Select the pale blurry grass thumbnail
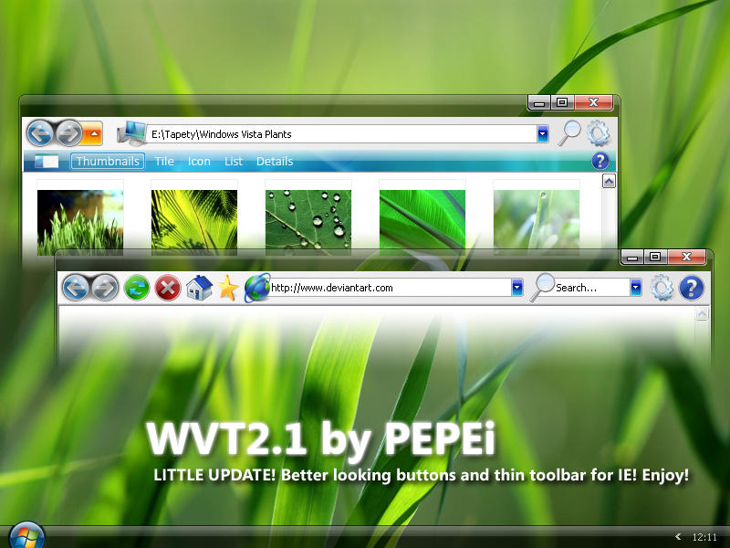The height and width of the screenshot is (548, 730). coord(537,222)
